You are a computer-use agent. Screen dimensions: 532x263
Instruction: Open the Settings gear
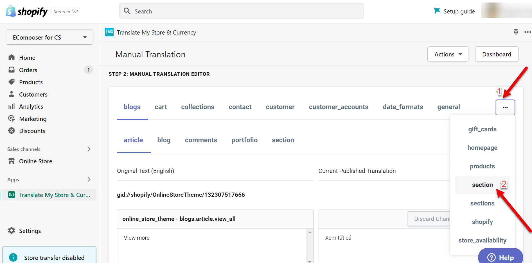click(12, 230)
